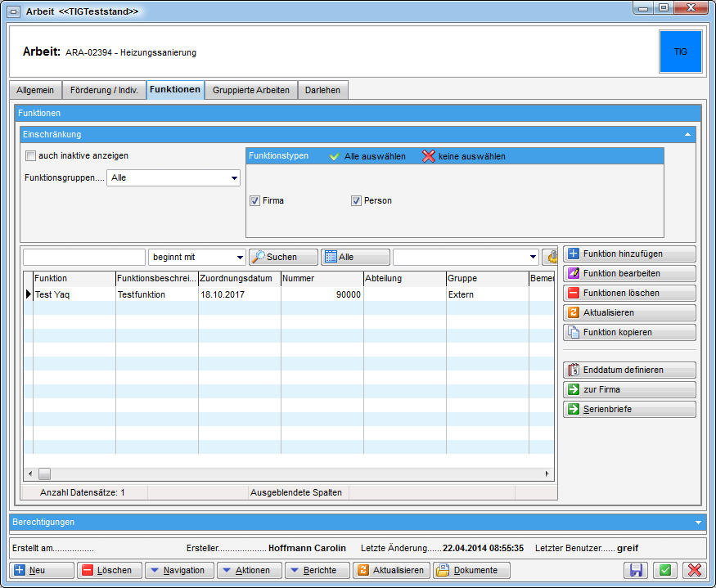This screenshot has width=716, height=588.
Task: Click Funktionen löschen button
Action: coord(629,293)
